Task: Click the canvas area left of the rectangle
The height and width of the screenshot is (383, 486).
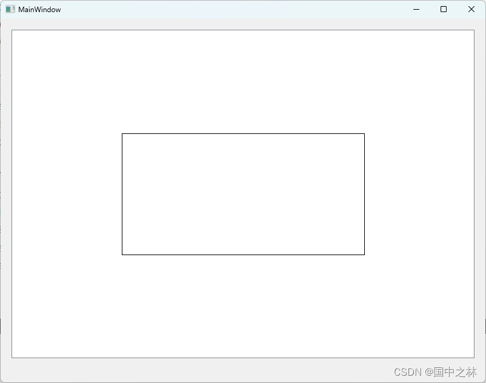Action: point(67,194)
